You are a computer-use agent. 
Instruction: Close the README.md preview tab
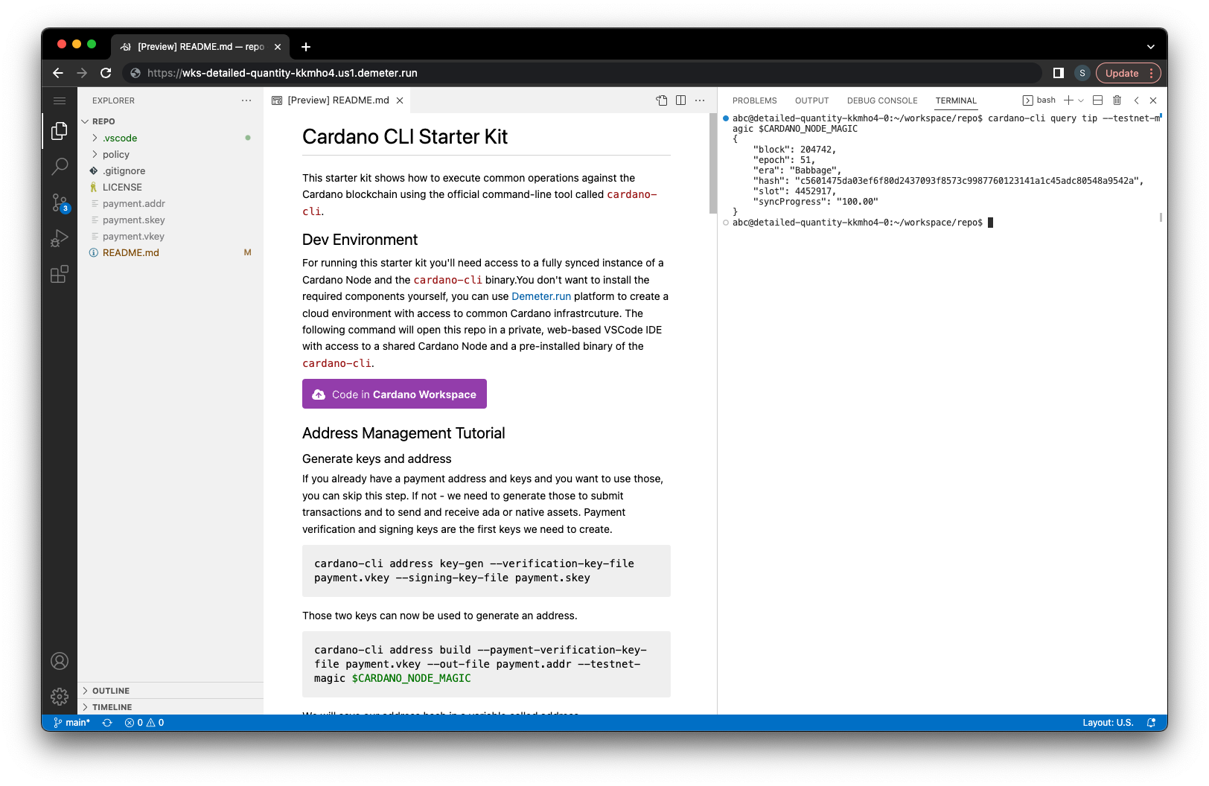coord(400,100)
